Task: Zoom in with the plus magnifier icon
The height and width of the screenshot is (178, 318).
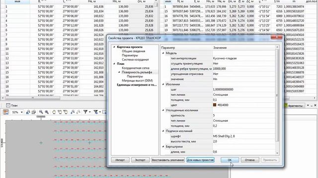Action: pos(47,112)
